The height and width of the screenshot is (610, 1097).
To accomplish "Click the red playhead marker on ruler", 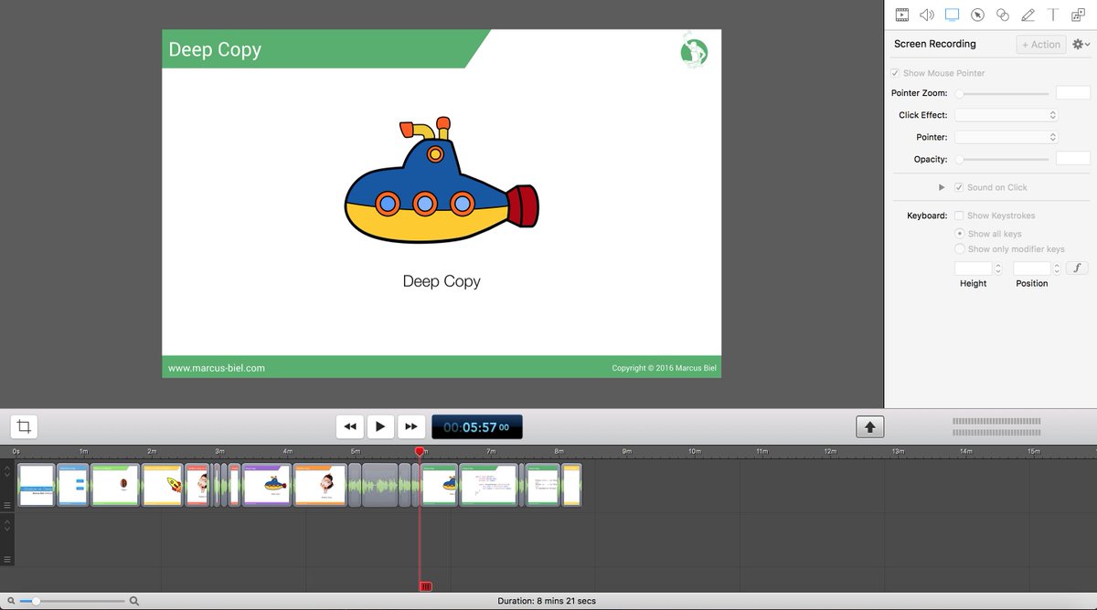I will point(420,452).
